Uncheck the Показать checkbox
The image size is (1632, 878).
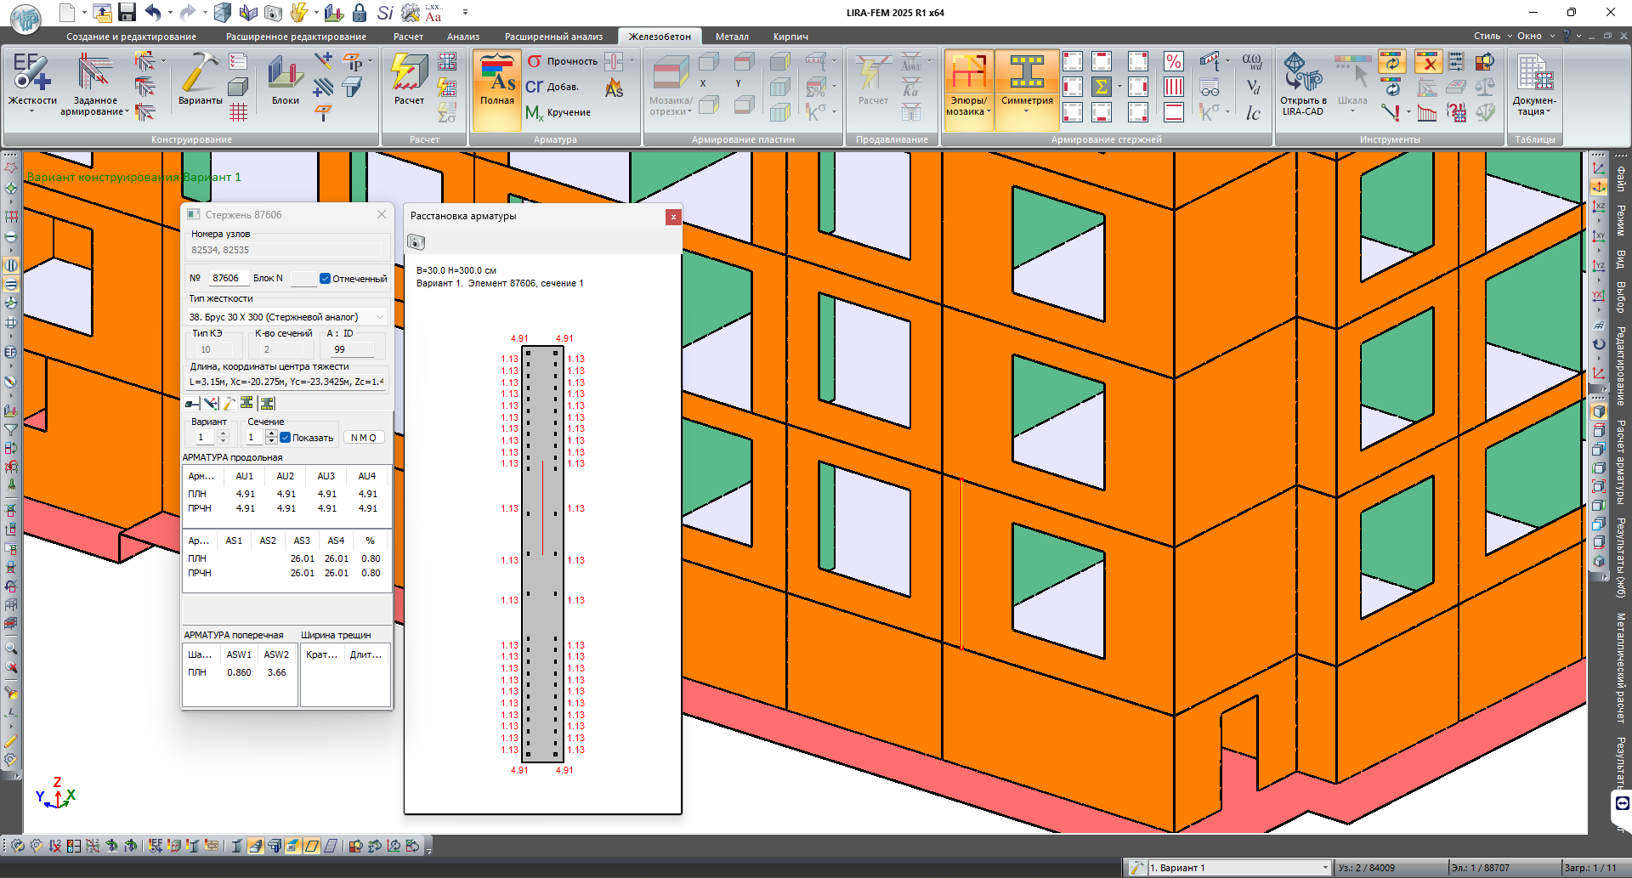(x=286, y=438)
